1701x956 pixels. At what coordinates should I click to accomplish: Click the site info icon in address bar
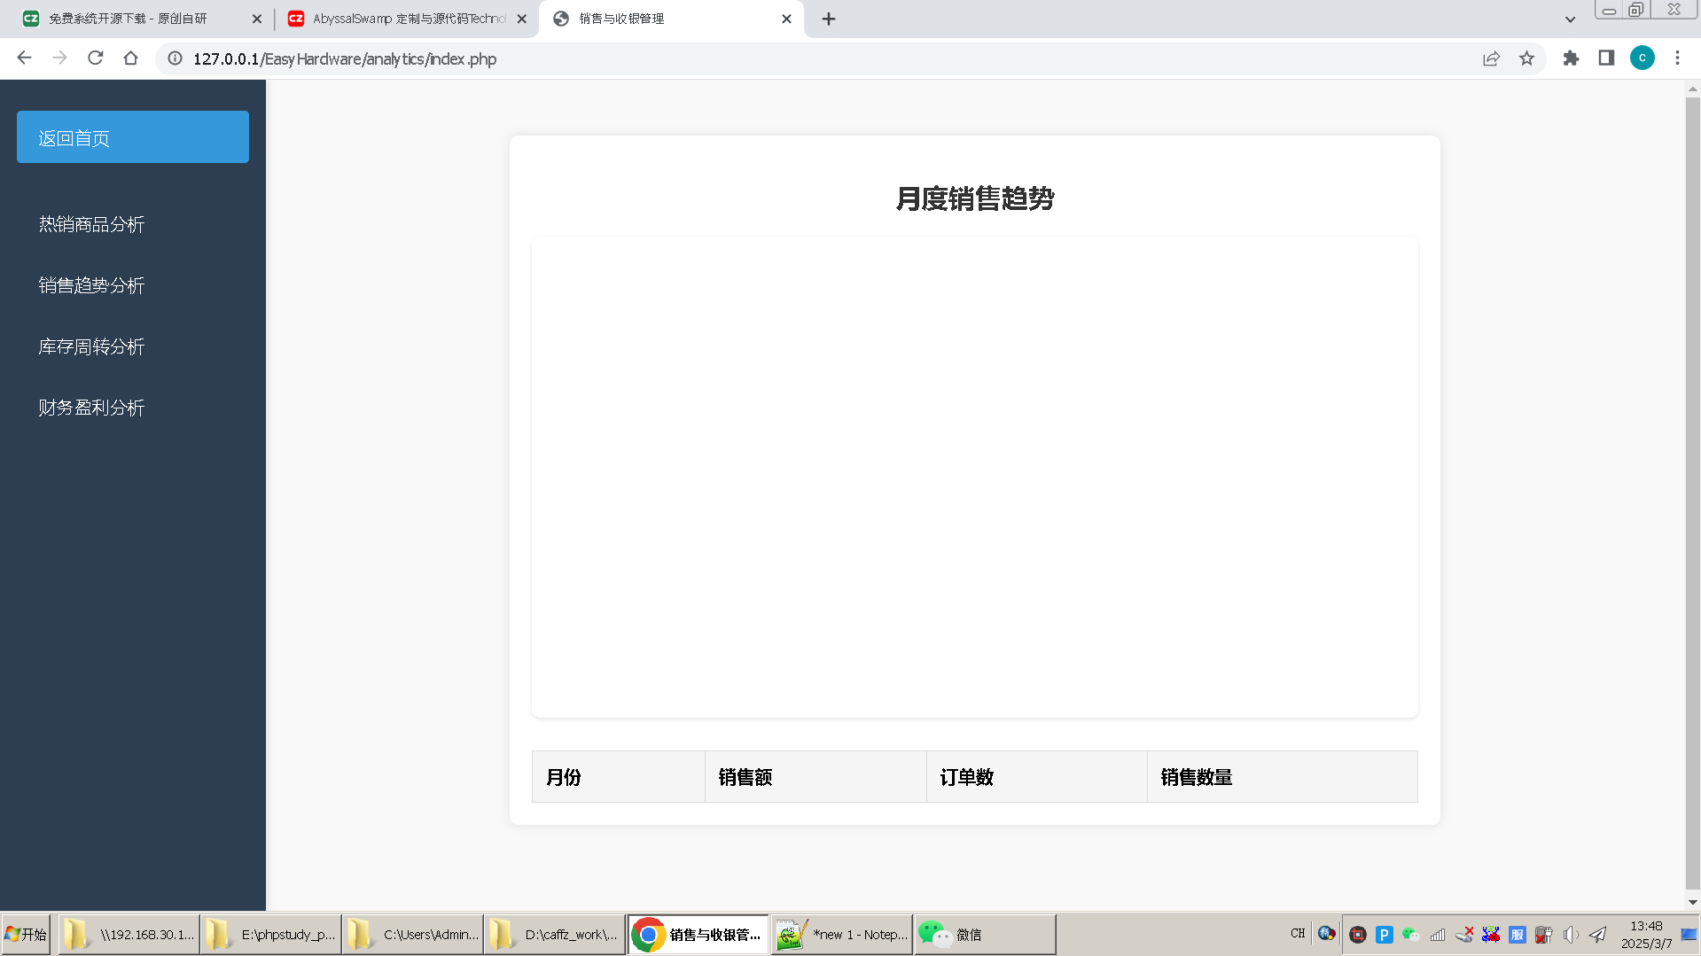click(176, 58)
